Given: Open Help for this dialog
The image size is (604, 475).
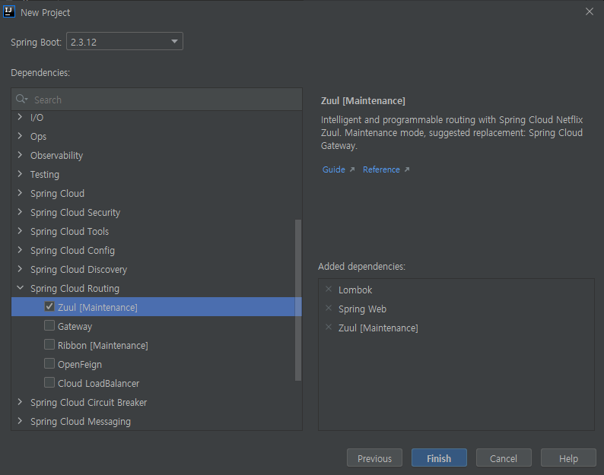Looking at the screenshot, I should [568, 458].
